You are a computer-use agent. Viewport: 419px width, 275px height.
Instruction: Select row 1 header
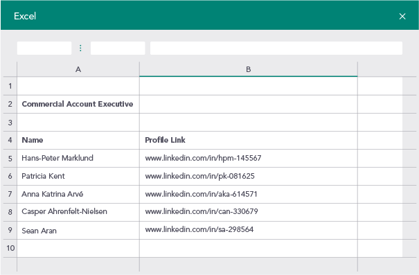[10, 86]
